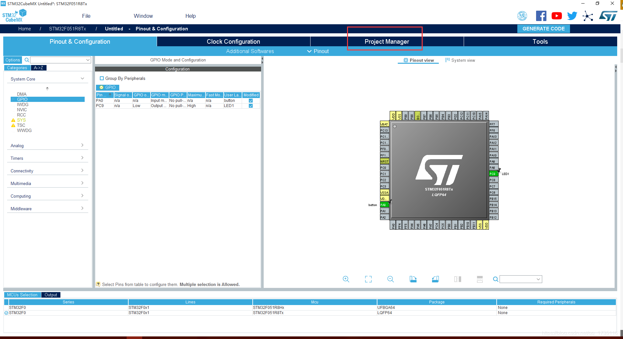Switch to Tools tab
Image resolution: width=623 pixels, height=339 pixels.
540,41
